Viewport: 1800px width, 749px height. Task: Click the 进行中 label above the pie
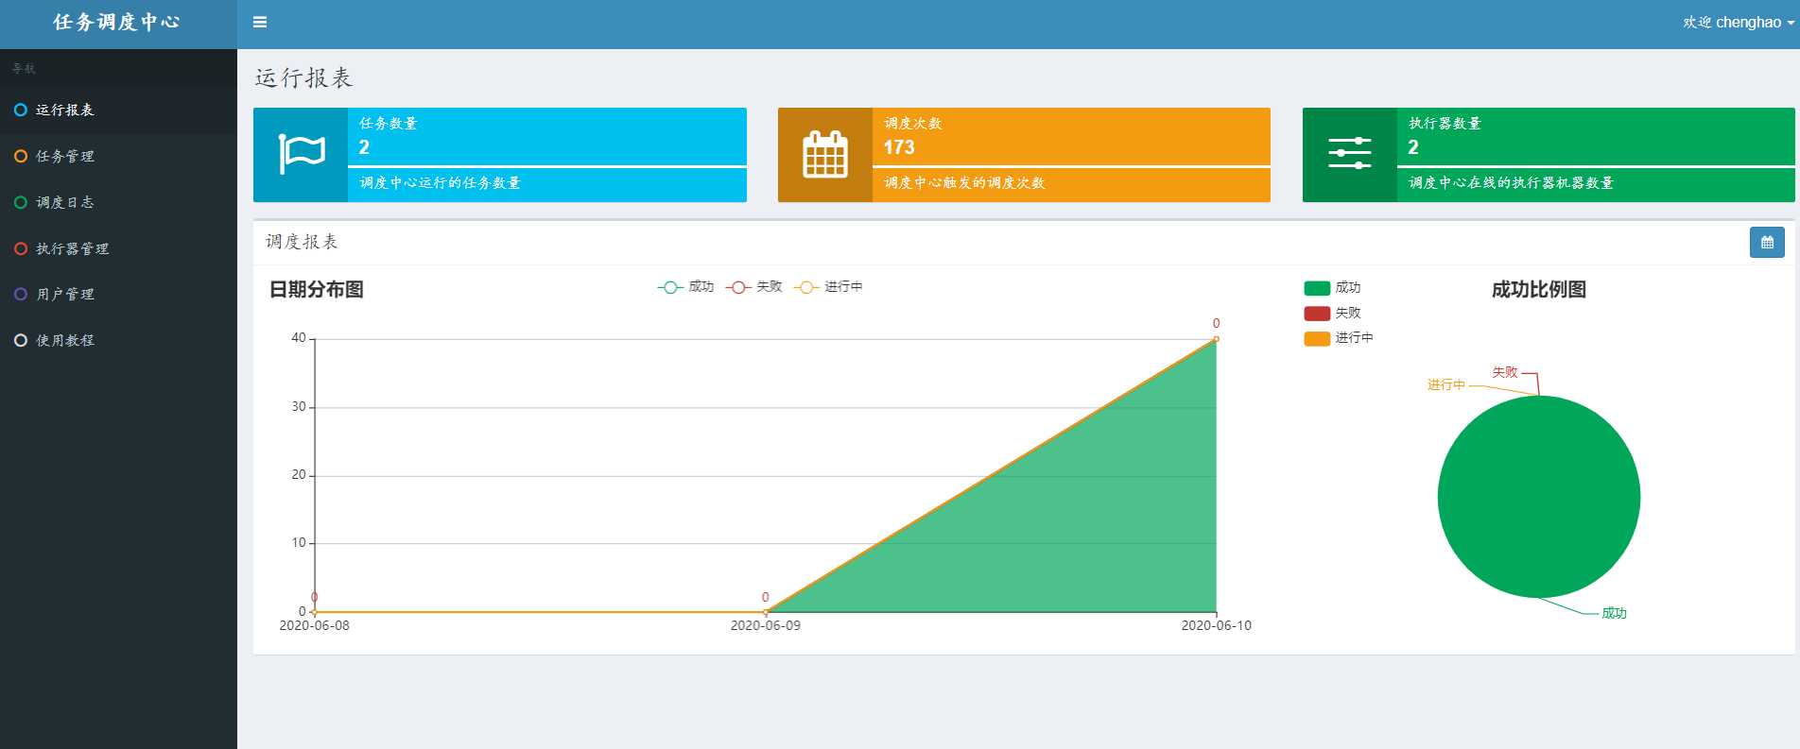tap(1446, 384)
